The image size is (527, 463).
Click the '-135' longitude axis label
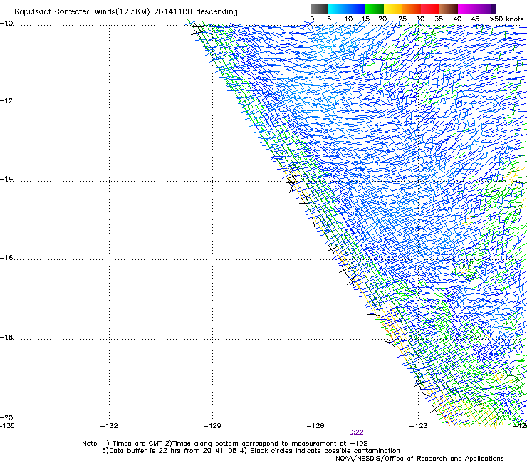[x=7, y=426]
